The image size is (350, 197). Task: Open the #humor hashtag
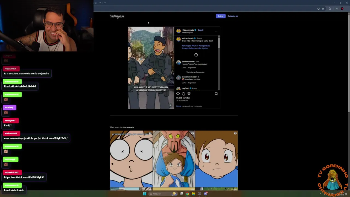click(195, 46)
